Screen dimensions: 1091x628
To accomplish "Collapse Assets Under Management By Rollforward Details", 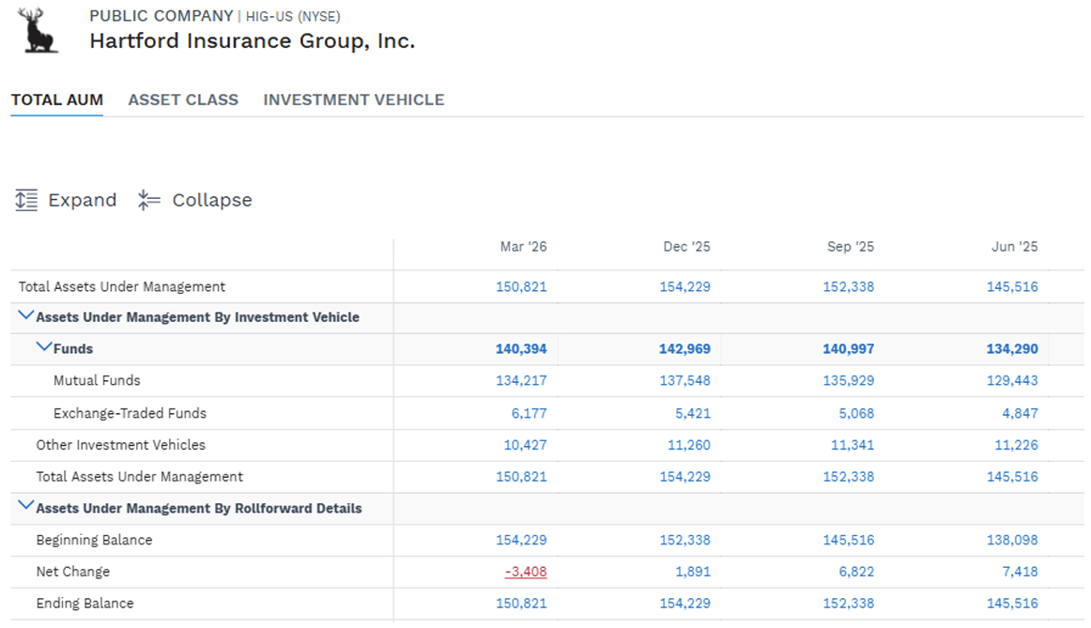I will point(25,506).
